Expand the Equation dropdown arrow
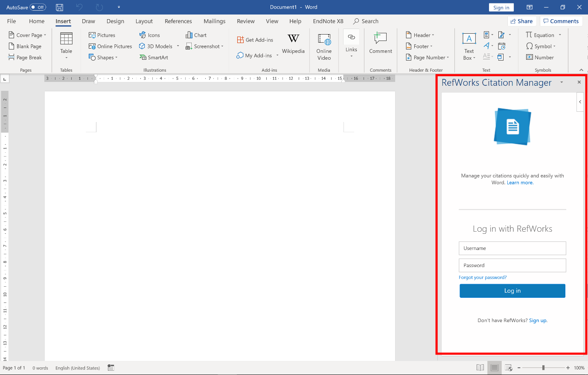Image resolution: width=588 pixels, height=375 pixels. [x=560, y=35]
